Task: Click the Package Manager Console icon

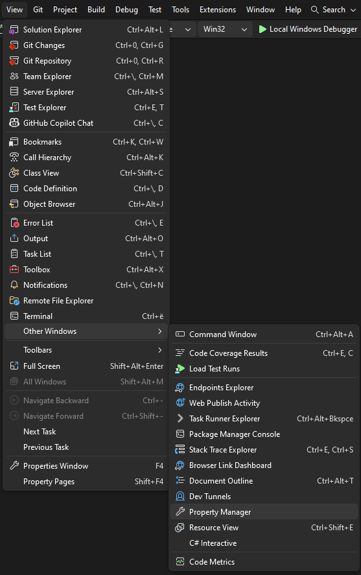Action: 180,434
